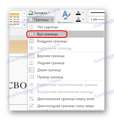Select the Верхняя граница menu entry
114x120 pixels.
[x=66, y=56]
